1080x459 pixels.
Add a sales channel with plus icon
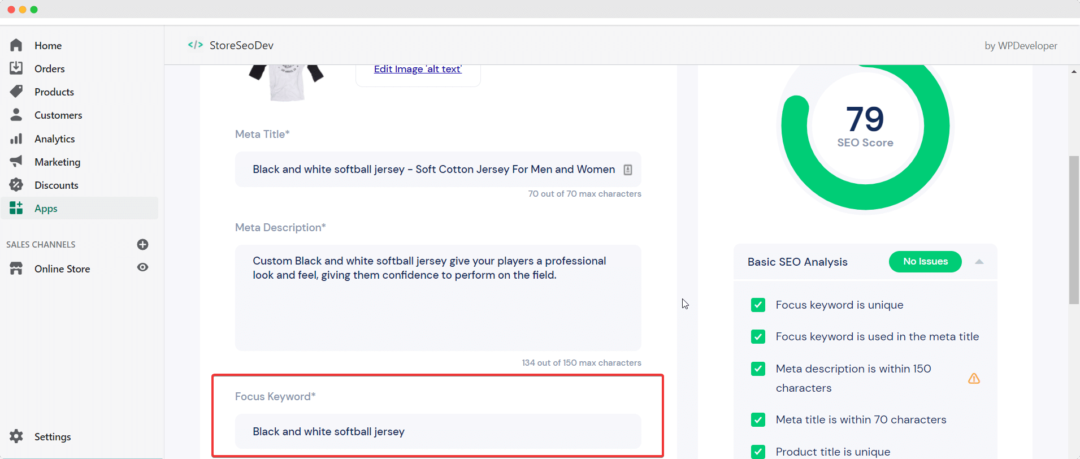click(x=142, y=244)
